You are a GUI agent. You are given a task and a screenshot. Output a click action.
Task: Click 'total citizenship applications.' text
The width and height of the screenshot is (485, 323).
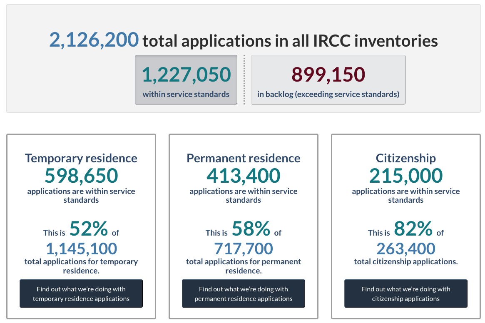click(406, 262)
